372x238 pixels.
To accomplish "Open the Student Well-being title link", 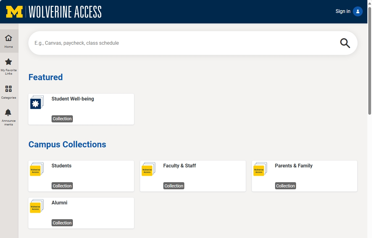I will pos(73,99).
